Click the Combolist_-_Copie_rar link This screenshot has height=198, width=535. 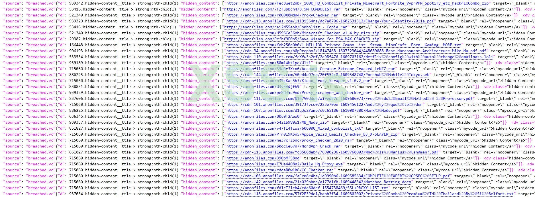click(286, 27)
